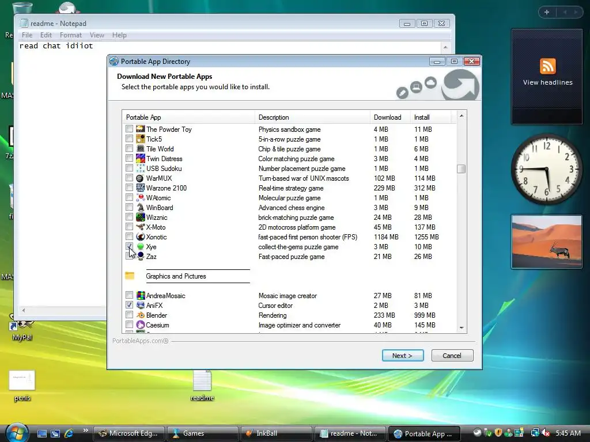Screen dimensions: 590x442
Task: Click the desert slideshow gadget picture
Action: tap(547, 241)
